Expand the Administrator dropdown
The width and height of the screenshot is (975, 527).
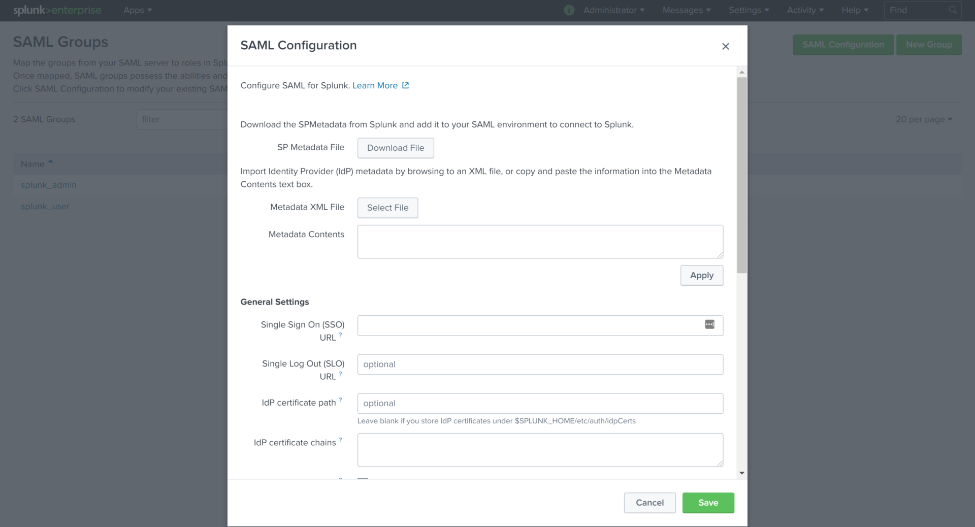(x=613, y=10)
